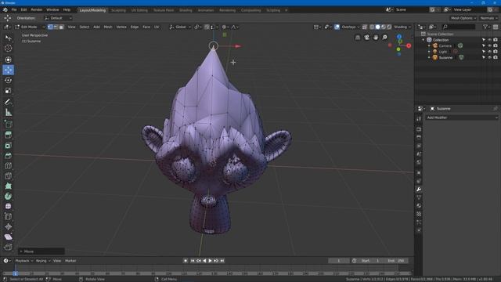Open the Vertex menu
The width and height of the screenshot is (501, 282).
(121, 27)
